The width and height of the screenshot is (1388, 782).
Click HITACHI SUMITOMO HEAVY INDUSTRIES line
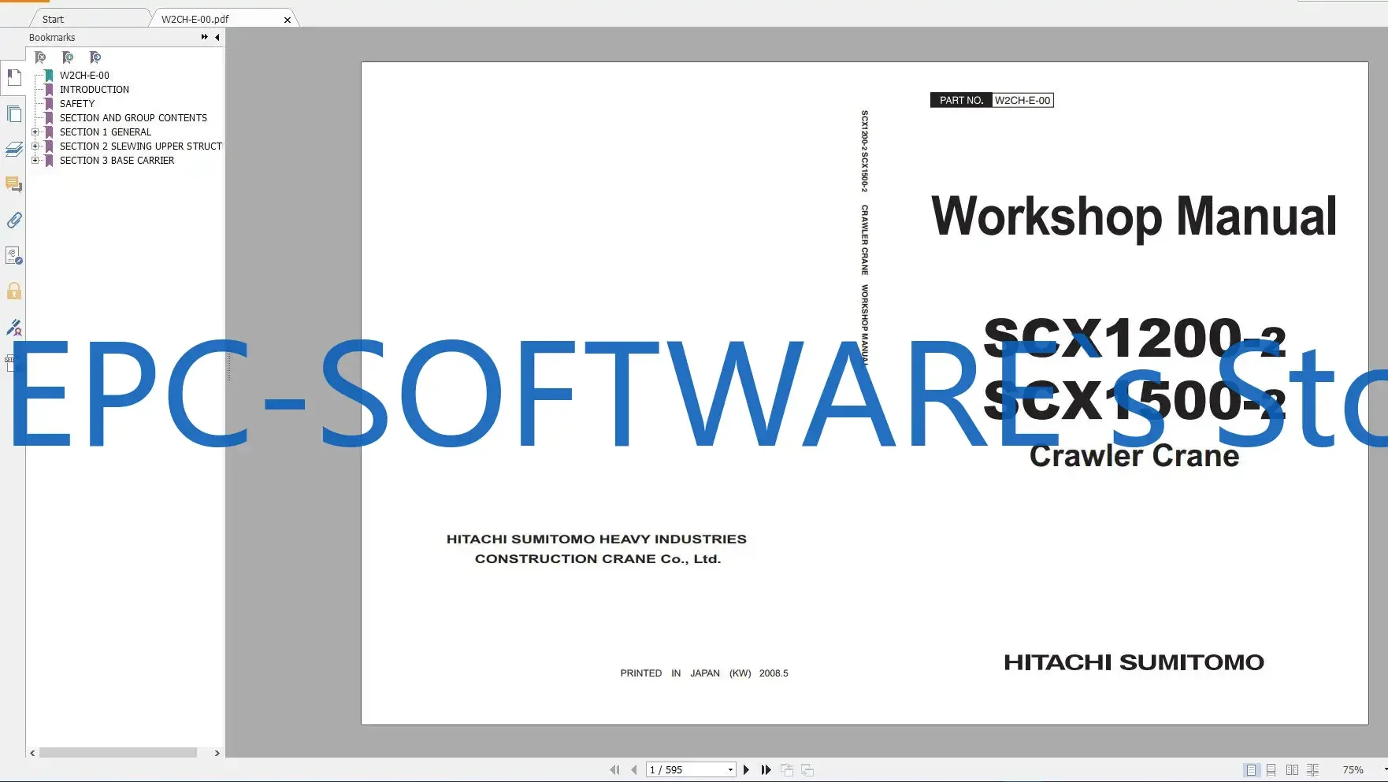[x=596, y=539]
